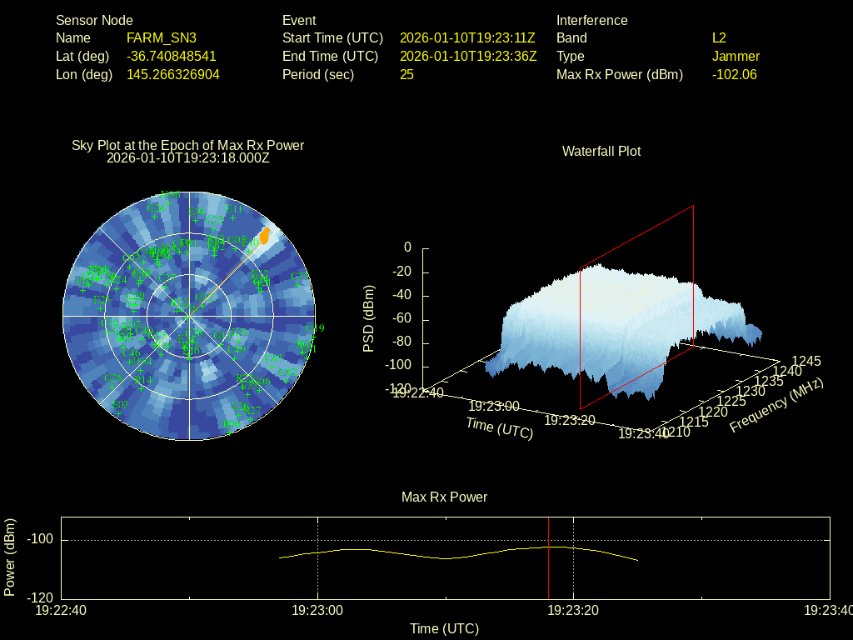Click the L2 band value
The width and height of the screenshot is (853, 640).
coord(719,38)
